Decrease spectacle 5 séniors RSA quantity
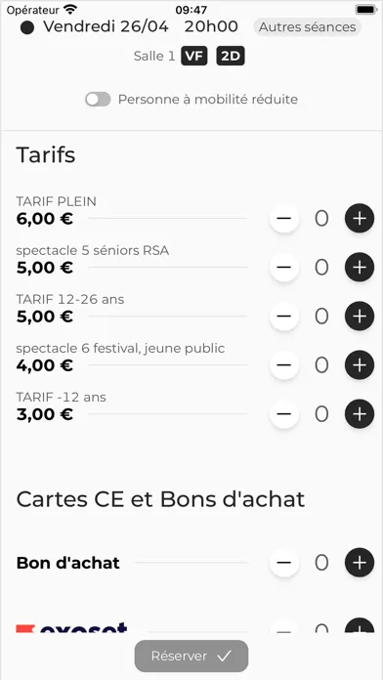The image size is (383, 680). [284, 267]
